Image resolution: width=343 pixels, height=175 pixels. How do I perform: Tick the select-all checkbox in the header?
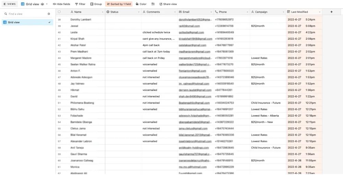coord(59,12)
